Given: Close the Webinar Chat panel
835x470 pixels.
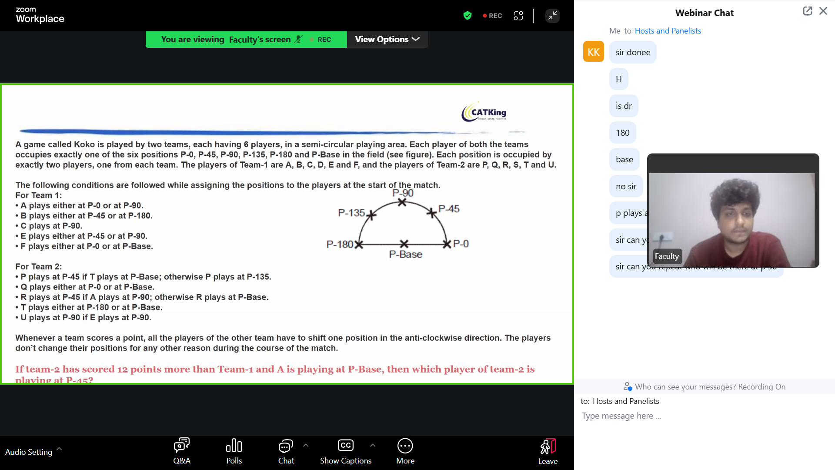Looking at the screenshot, I should pyautogui.click(x=823, y=11).
